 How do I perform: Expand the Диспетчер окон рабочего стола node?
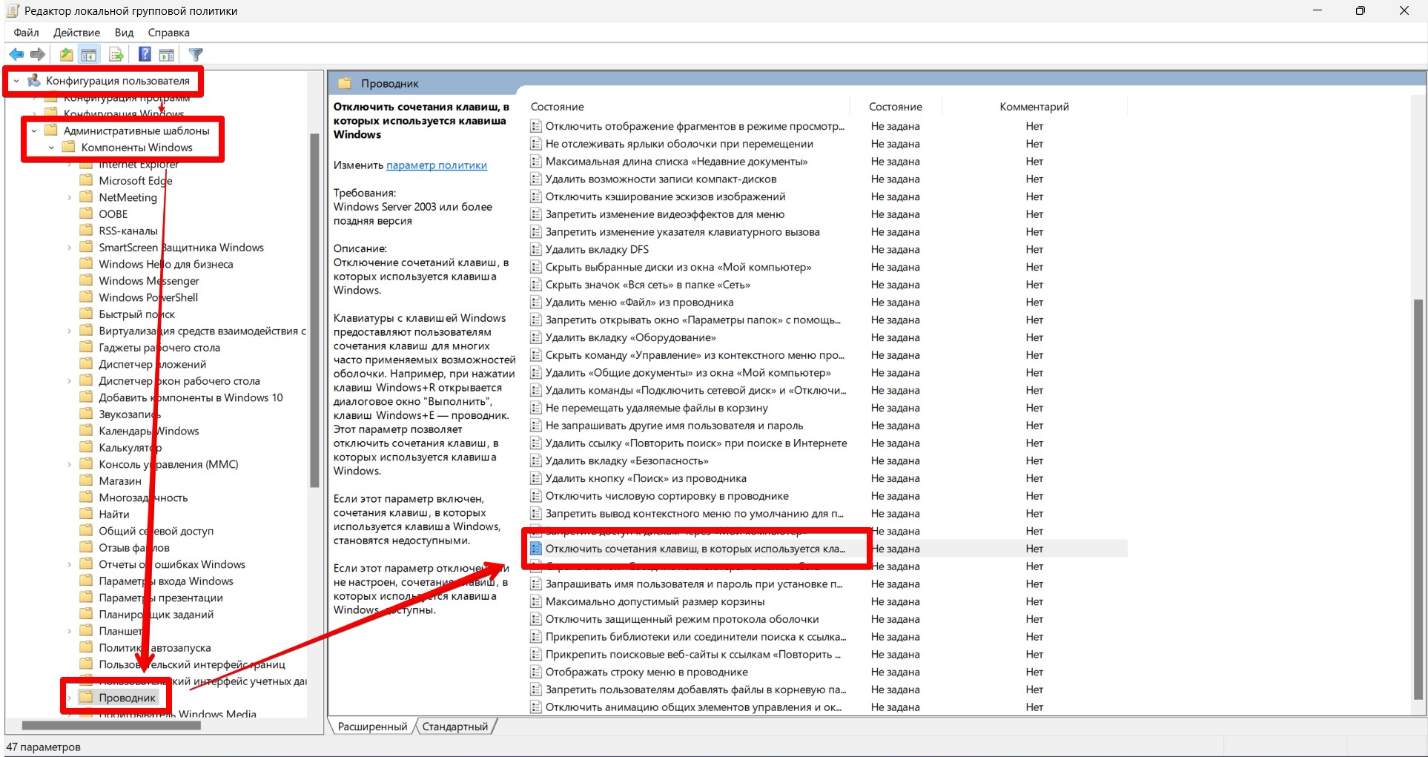click(70, 381)
